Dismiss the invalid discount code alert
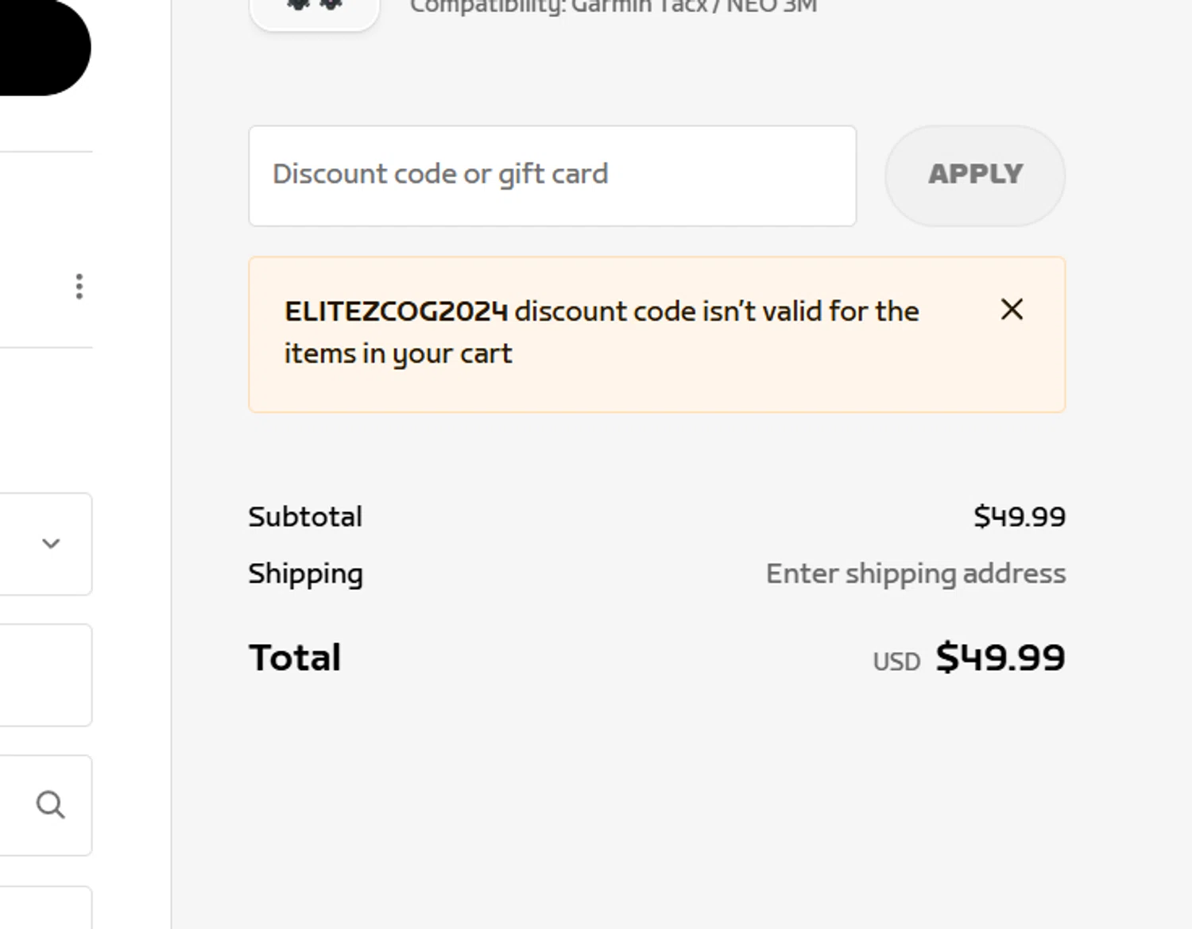 (x=1012, y=310)
